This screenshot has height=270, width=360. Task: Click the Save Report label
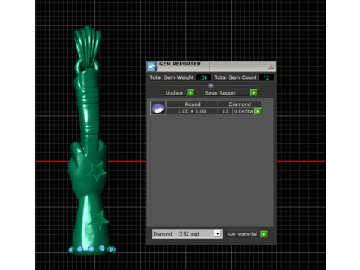pyautogui.click(x=220, y=93)
